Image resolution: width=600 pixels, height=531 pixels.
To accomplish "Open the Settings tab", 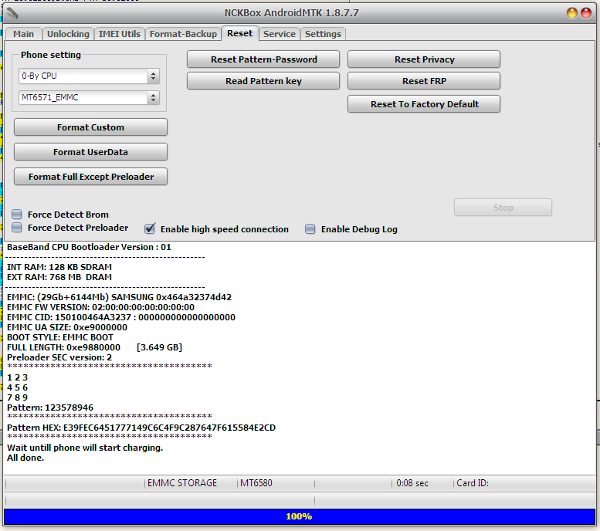I will coord(323,34).
